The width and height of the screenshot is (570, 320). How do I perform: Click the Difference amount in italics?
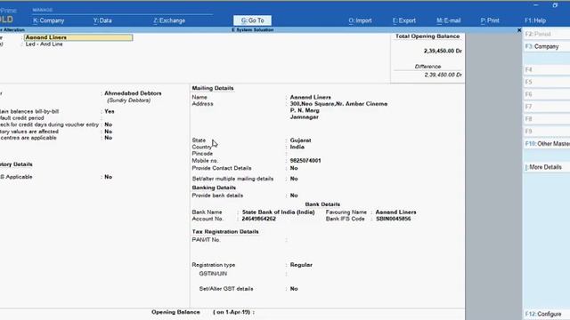(x=443, y=75)
